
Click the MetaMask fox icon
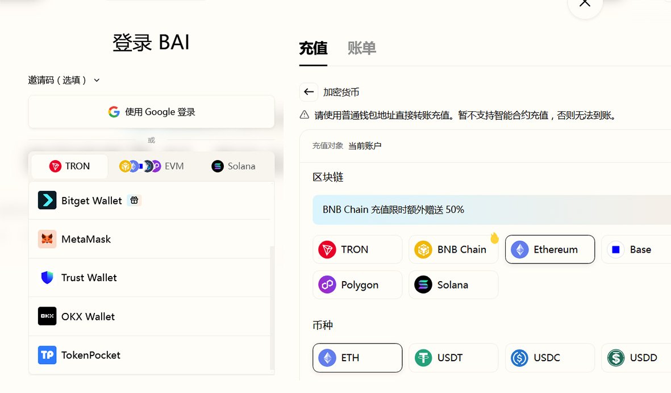coord(47,239)
